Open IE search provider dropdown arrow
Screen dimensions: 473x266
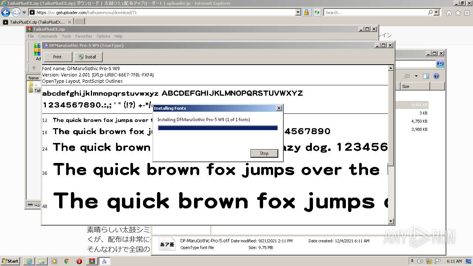(x=437, y=13)
